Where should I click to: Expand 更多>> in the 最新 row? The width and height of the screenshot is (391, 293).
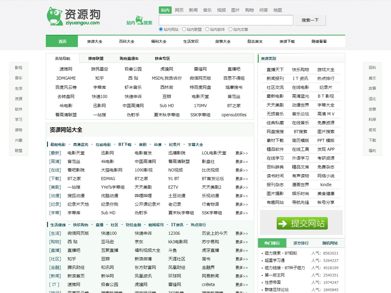pos(242,153)
